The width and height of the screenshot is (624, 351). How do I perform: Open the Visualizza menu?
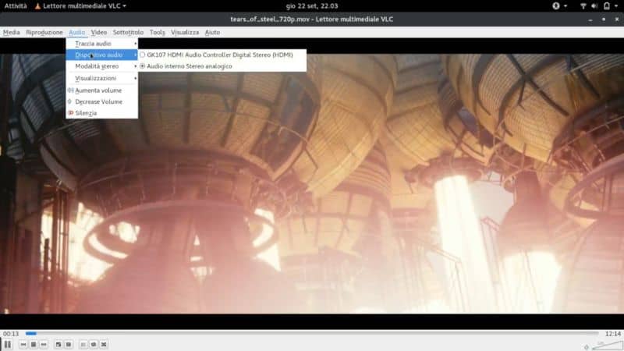(x=185, y=32)
